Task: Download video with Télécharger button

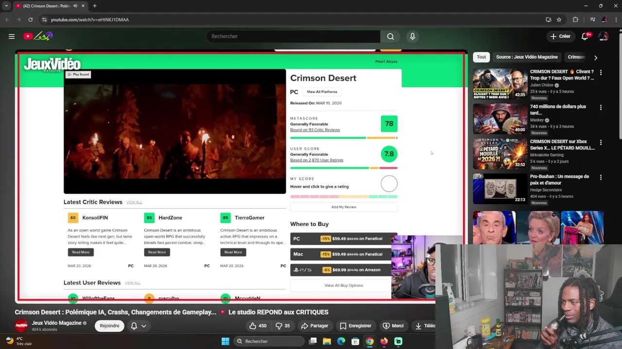Action: tap(425, 326)
